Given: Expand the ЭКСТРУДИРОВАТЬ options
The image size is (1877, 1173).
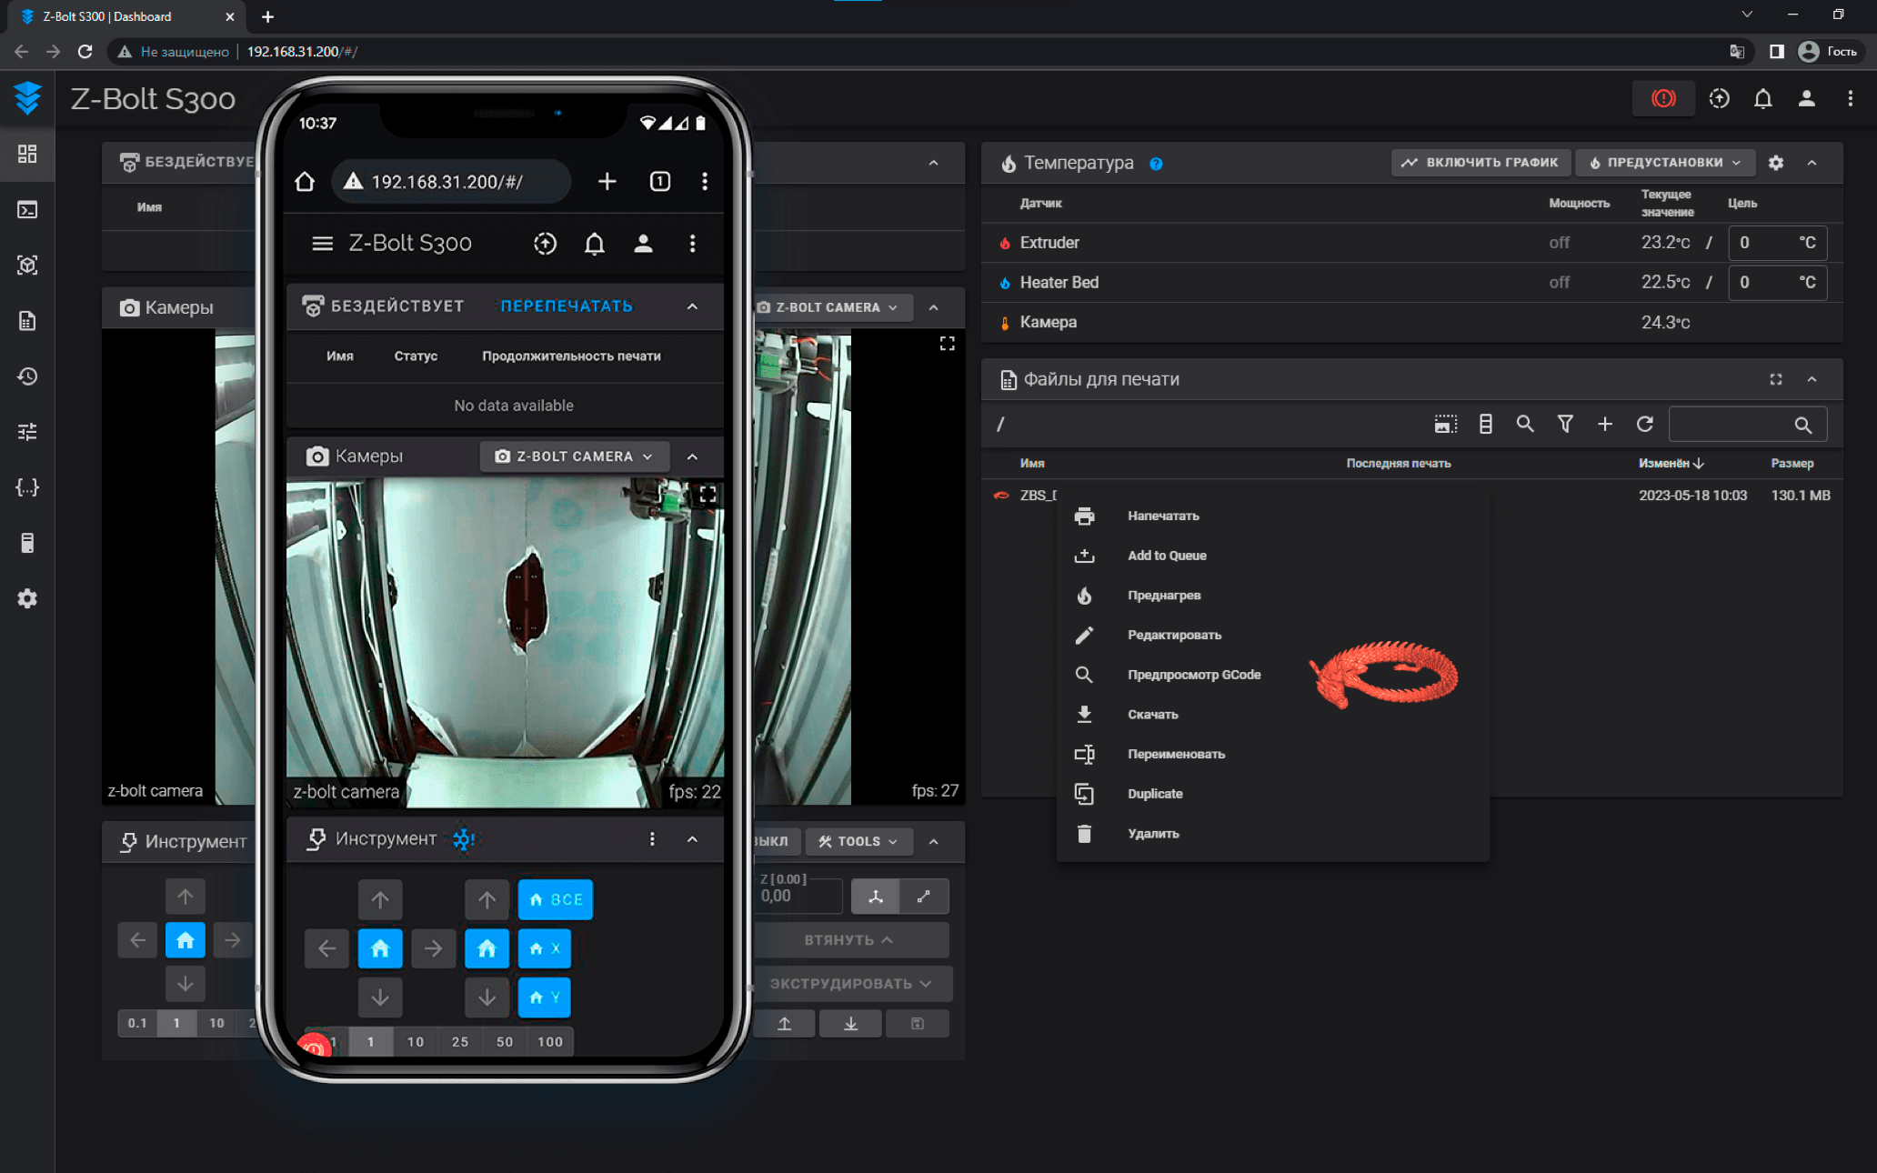Looking at the screenshot, I should click(x=851, y=984).
